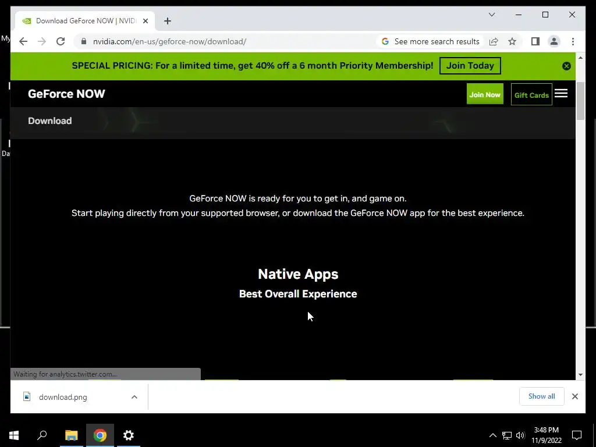Open the hamburger navigation menu
This screenshot has width=596, height=447.
[561, 94]
